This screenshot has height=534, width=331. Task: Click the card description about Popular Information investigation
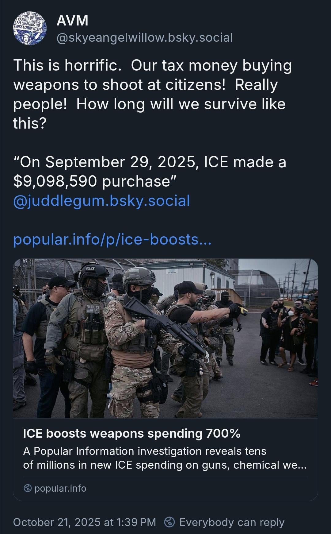click(x=145, y=451)
